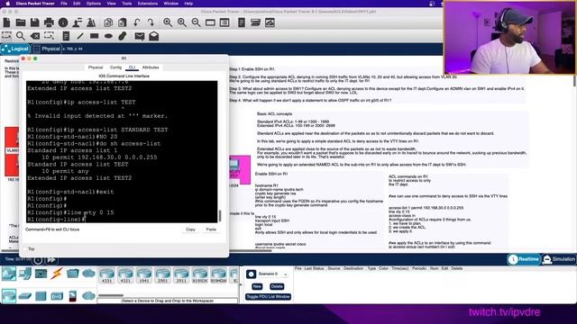Click the Paste button under CLI
577x324 pixels.
tap(211, 229)
